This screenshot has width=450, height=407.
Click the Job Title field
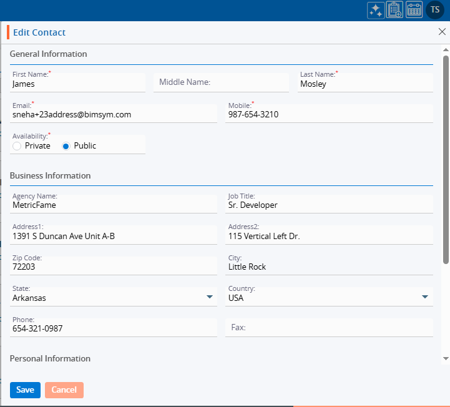(329, 205)
